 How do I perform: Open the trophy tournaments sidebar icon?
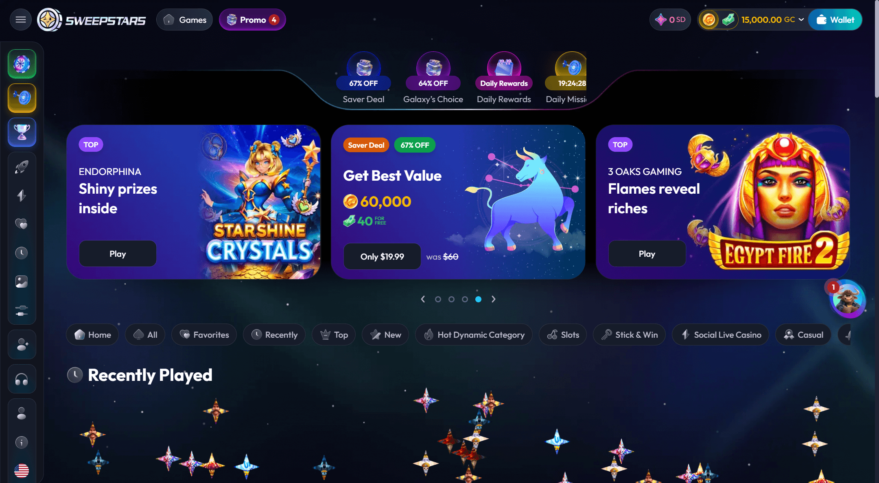22,132
